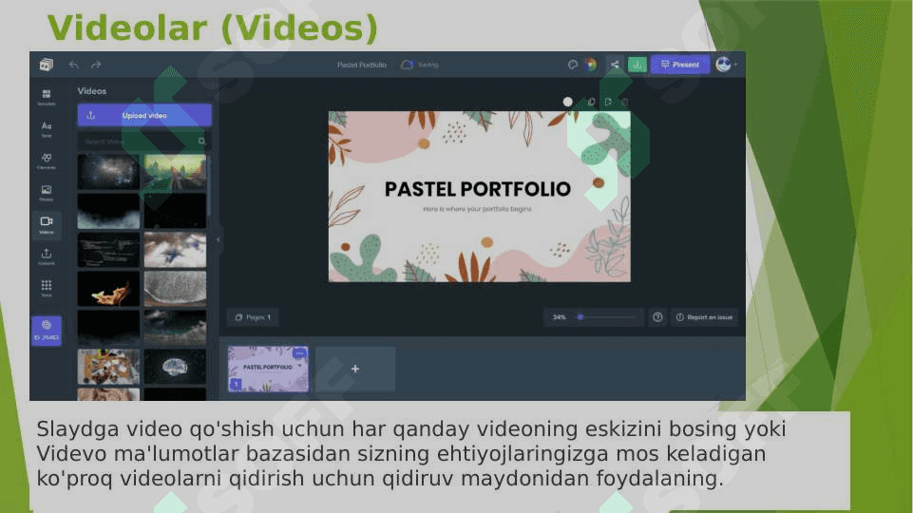This screenshot has height=513, width=913.
Task: Collapse the Videos panel with side arrow
Action: click(x=219, y=239)
